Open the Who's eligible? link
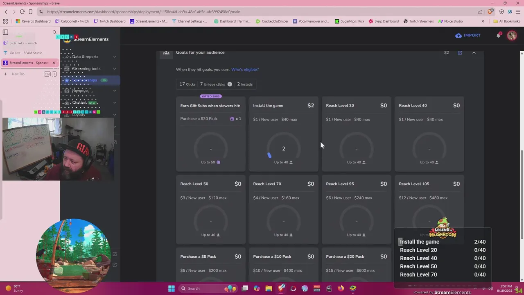 point(245,69)
